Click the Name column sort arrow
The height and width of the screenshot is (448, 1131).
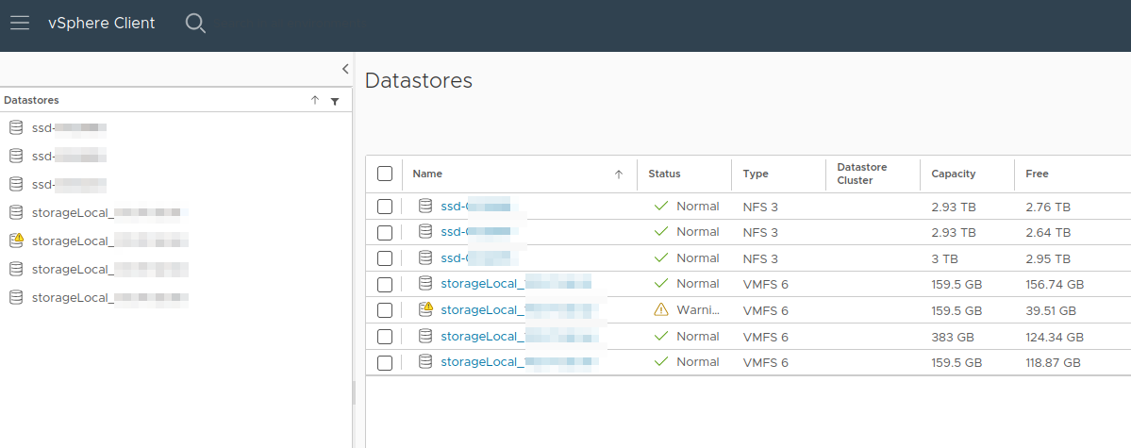point(618,174)
